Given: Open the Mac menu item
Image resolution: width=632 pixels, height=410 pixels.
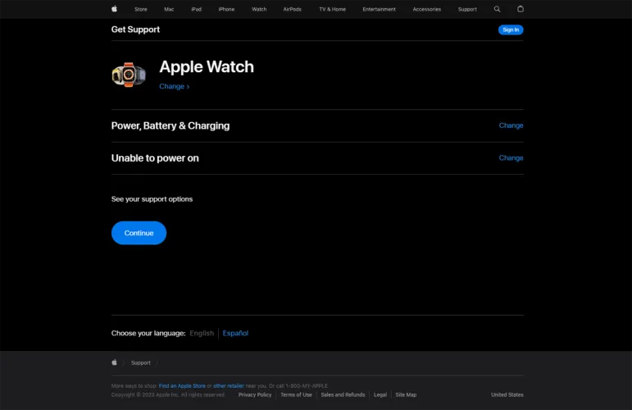Looking at the screenshot, I should pyautogui.click(x=169, y=9).
